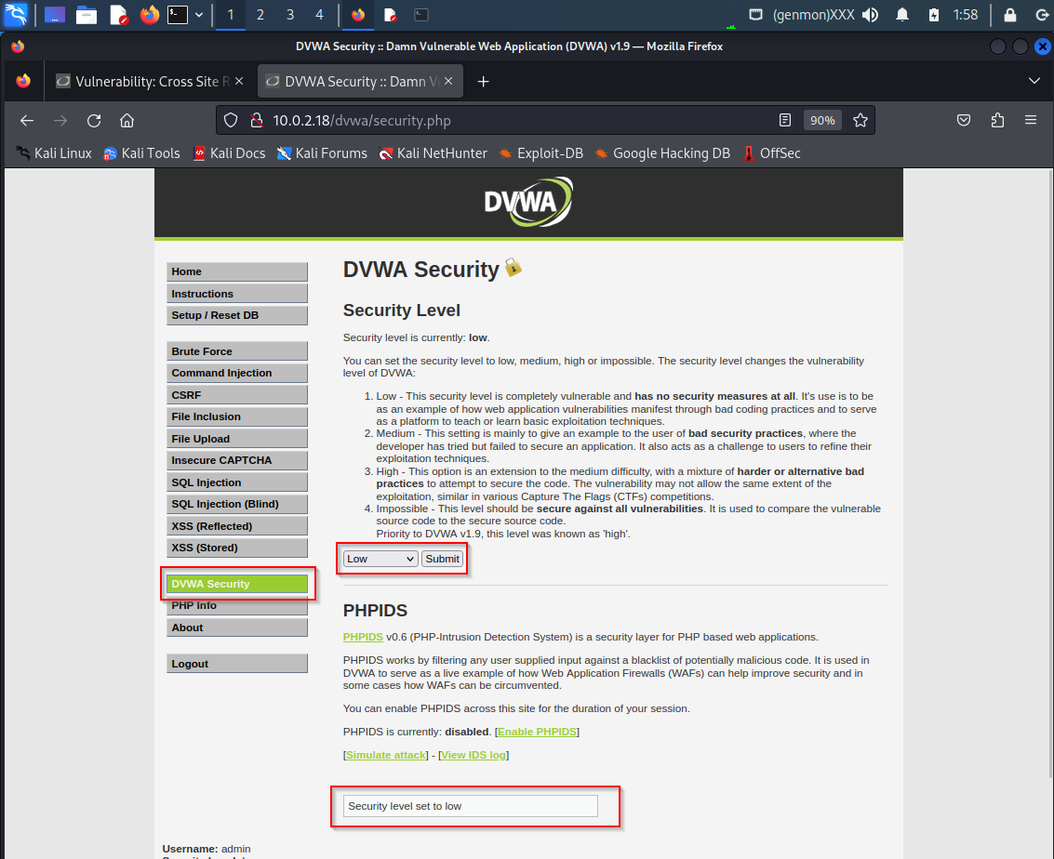The height and width of the screenshot is (859, 1054).
Task: Open the File Upload page
Action: (x=236, y=439)
